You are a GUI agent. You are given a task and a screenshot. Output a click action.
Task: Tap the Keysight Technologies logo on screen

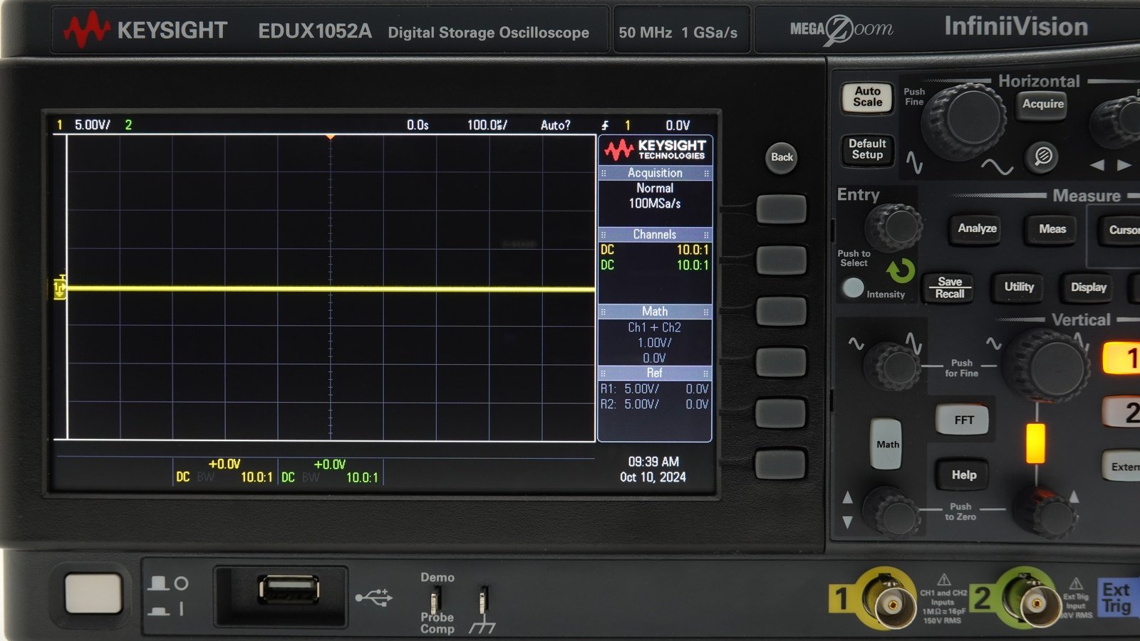tap(655, 149)
